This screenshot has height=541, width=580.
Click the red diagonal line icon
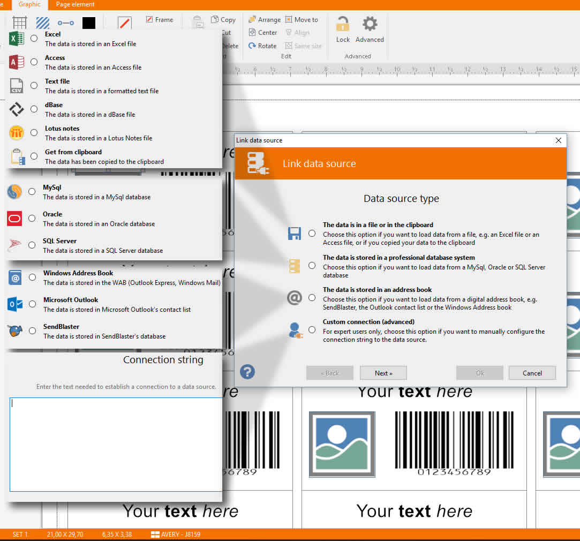coord(124,23)
